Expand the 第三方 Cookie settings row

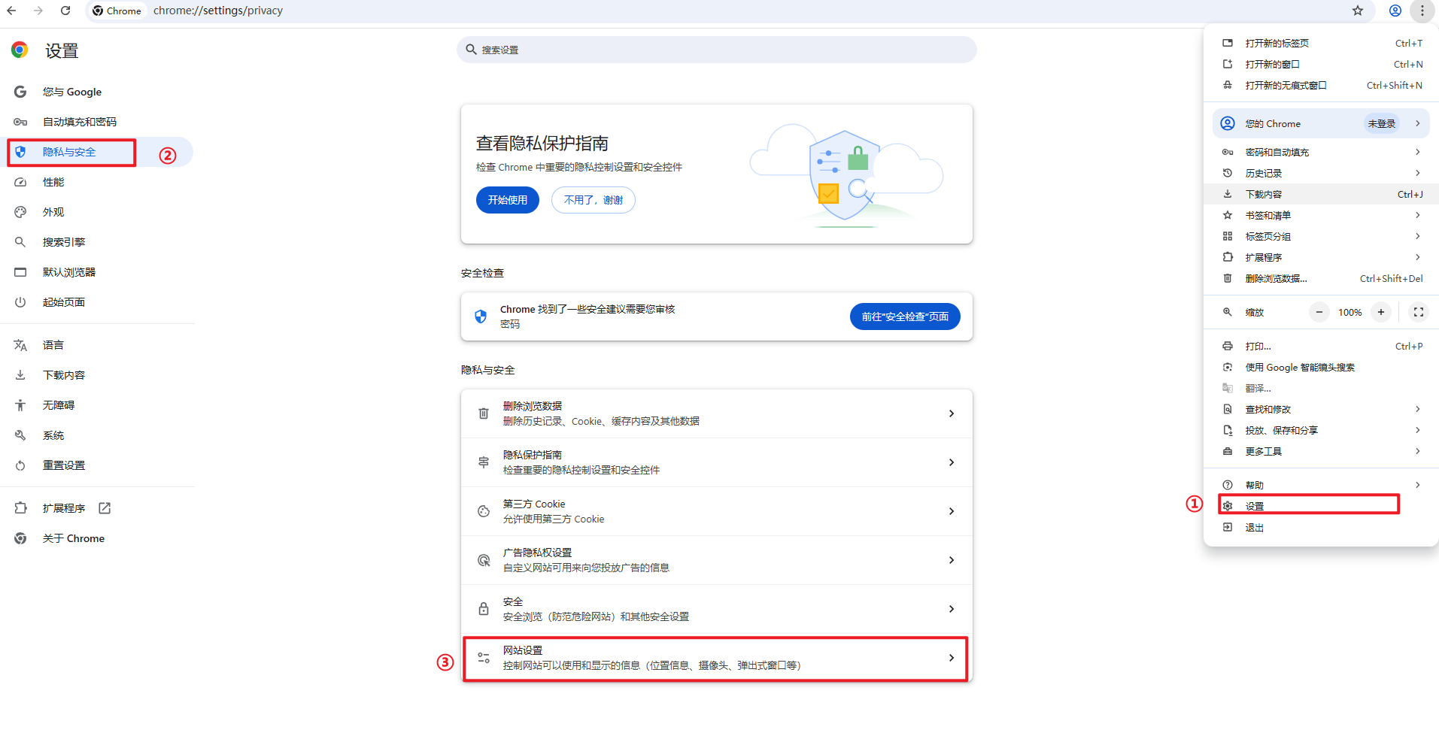[715, 511]
